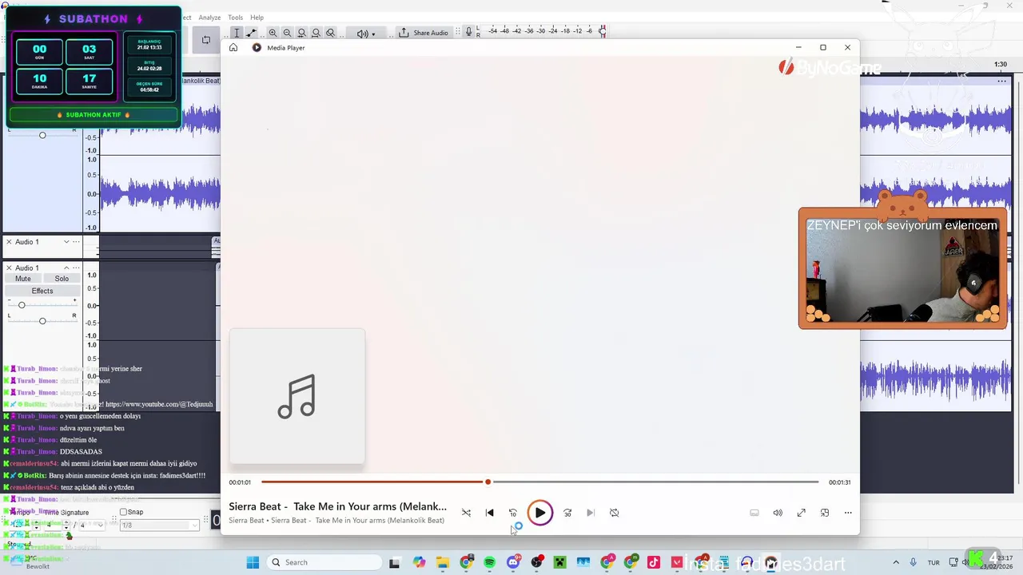Click the Audio 1 gain slider handle

tap(22, 305)
